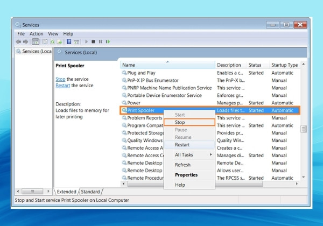Click the tree pane scrollbar left arrow
323x226 pixels.
(x=18, y=191)
